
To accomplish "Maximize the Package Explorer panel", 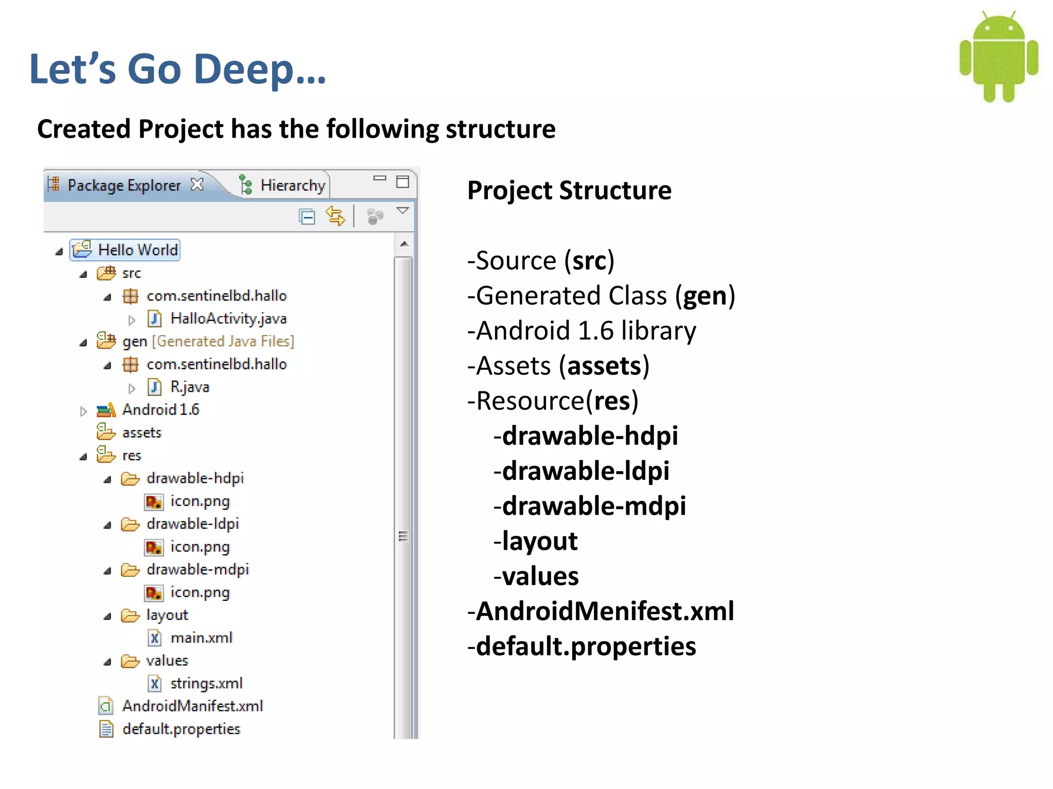I will tap(403, 181).
